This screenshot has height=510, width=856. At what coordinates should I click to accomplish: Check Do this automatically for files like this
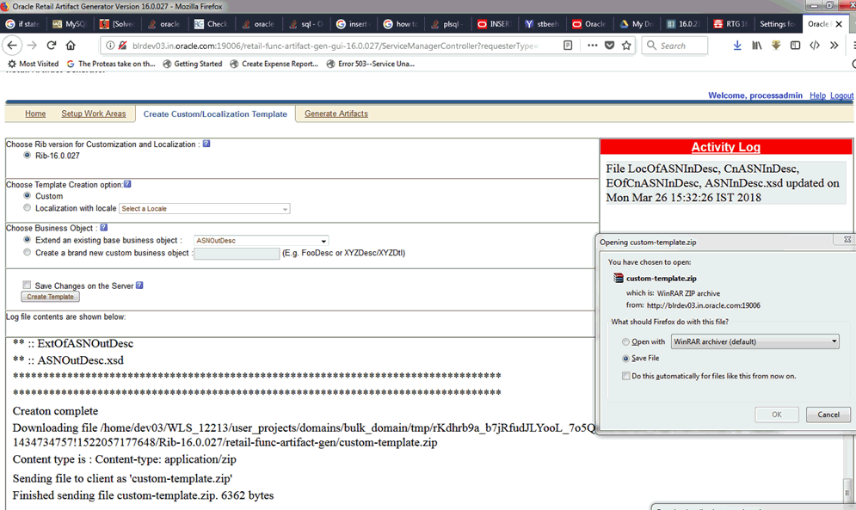click(625, 376)
